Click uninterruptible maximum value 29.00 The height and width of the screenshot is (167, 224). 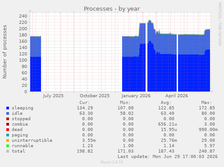tap(208, 140)
